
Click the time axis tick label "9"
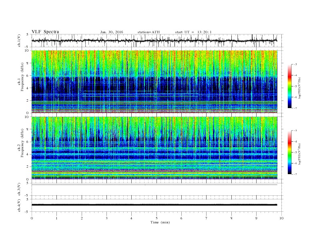256,218
